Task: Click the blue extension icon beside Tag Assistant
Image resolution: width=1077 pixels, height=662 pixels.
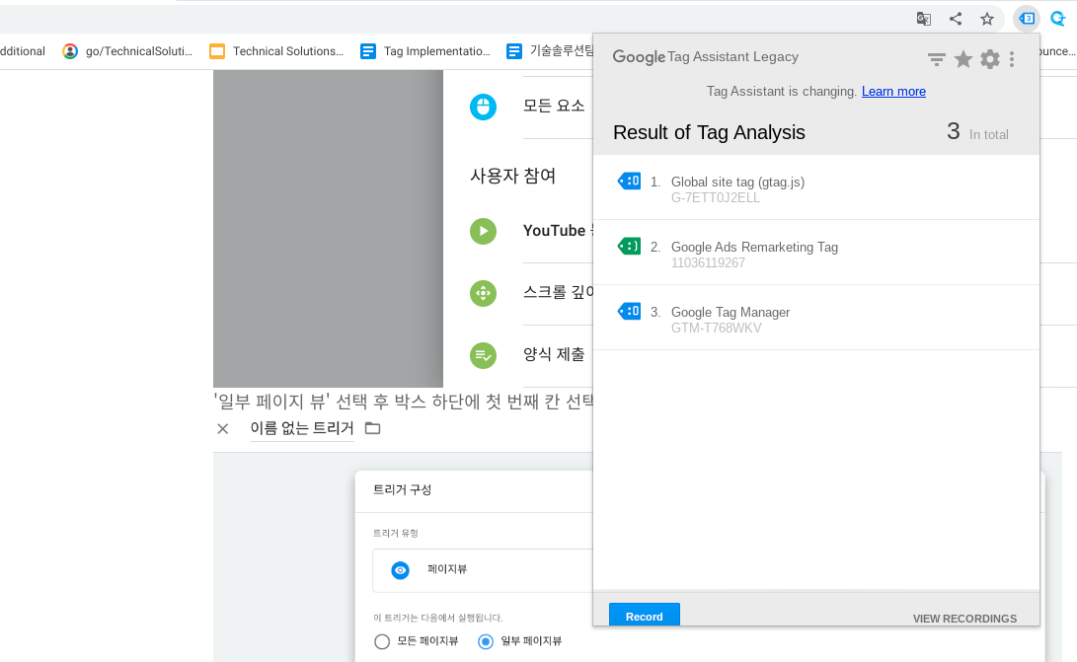Action: 1058,19
